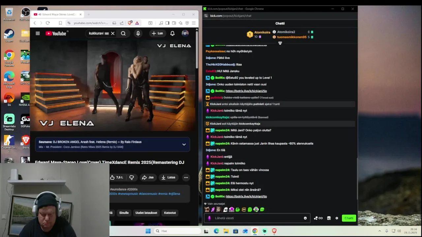Open the YouTube account avatar menu
The width and height of the screenshot is (422, 237).
(x=185, y=33)
